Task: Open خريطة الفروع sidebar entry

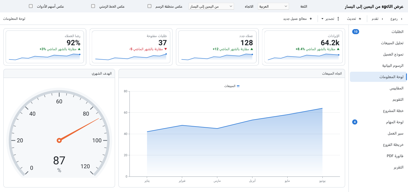Action: [x=378, y=145]
